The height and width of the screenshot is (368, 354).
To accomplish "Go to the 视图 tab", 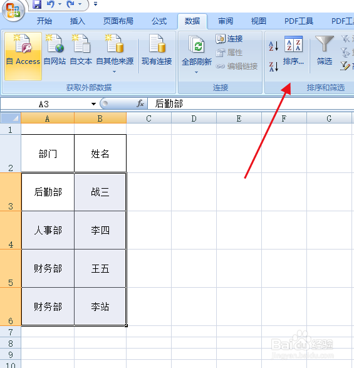I will click(x=259, y=21).
